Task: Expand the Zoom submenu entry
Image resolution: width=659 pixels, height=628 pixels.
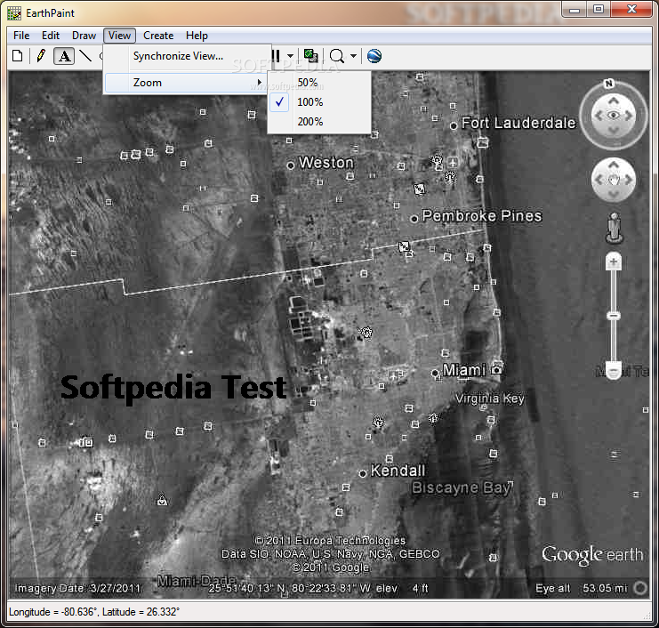Action: click(185, 83)
